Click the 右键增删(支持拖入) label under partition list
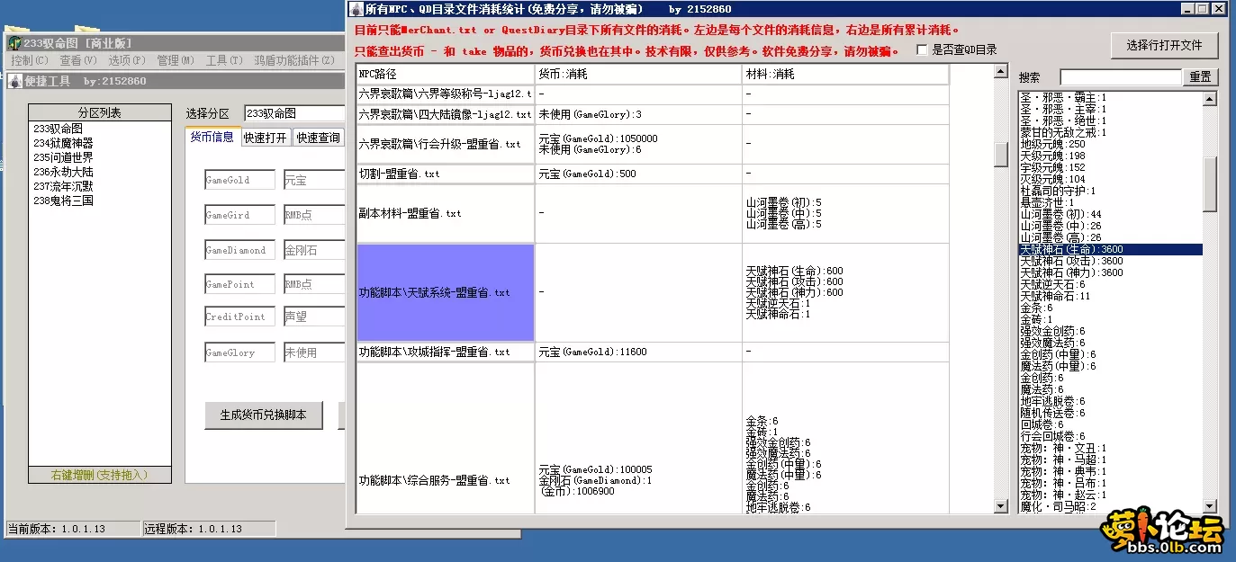The image size is (1236, 562). tap(99, 475)
